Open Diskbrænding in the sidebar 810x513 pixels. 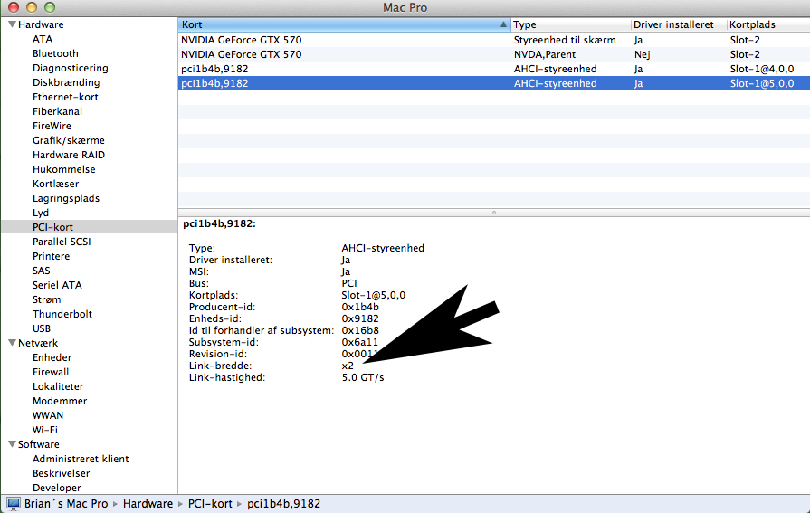[66, 82]
